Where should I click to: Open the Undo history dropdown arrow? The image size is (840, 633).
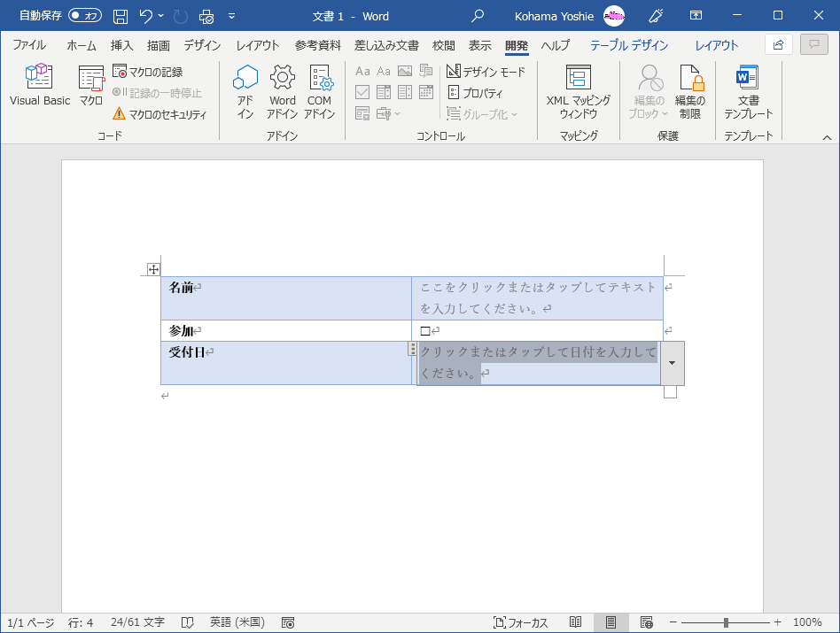(x=160, y=16)
